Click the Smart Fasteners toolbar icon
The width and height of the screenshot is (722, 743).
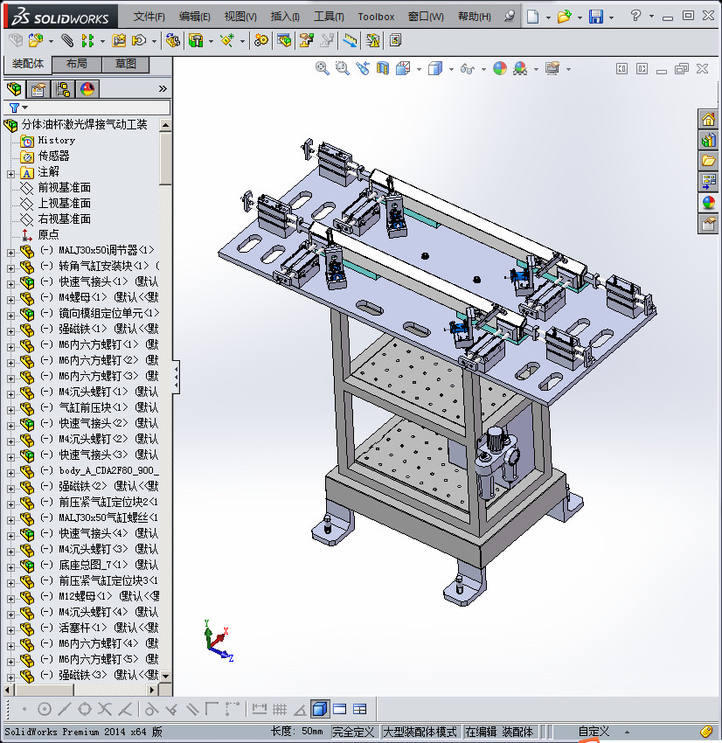coord(118,41)
